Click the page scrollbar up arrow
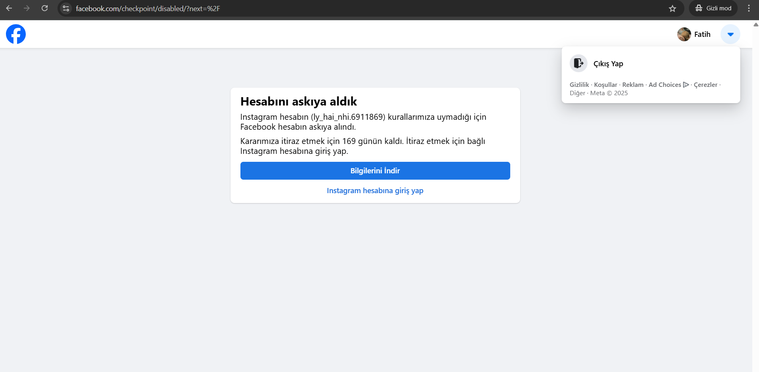759x372 pixels. click(x=756, y=25)
